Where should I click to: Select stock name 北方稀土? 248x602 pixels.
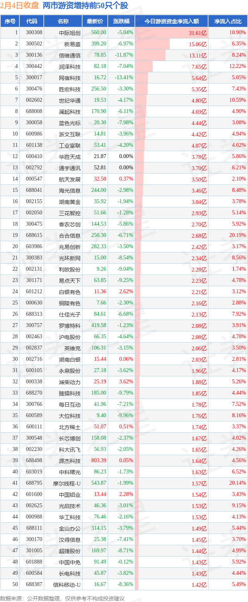click(x=70, y=427)
